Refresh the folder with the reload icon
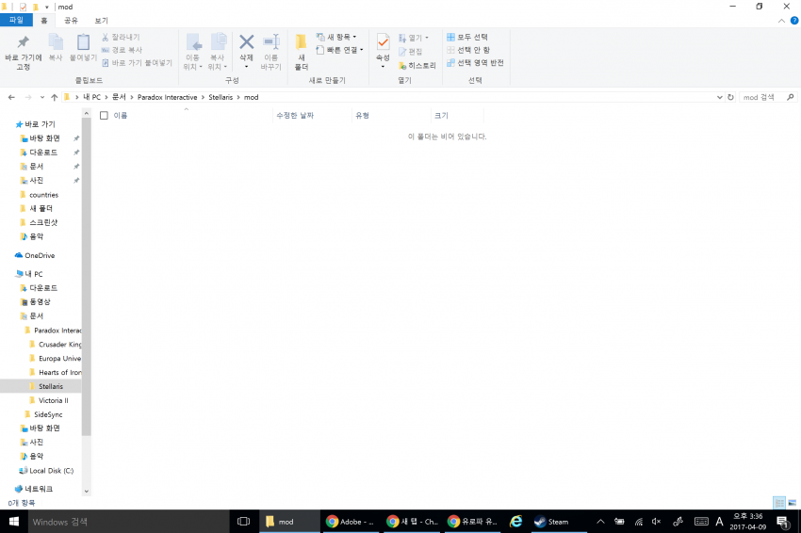This screenshot has height=533, width=801. (x=730, y=97)
